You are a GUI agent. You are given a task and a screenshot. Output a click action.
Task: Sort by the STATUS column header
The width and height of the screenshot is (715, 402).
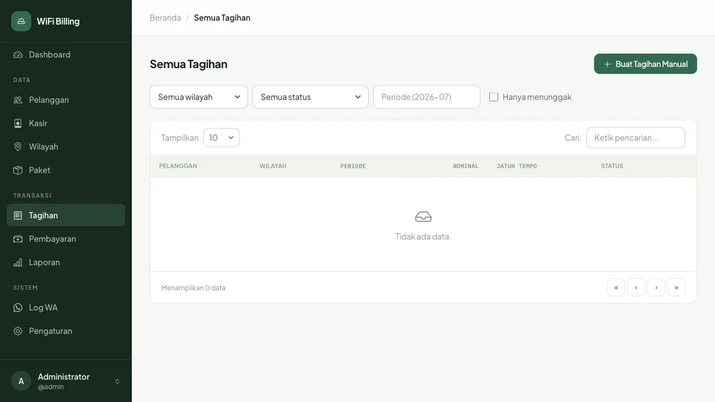click(612, 166)
